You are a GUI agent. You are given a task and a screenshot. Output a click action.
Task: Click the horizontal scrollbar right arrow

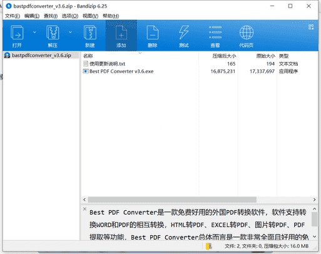click(315, 200)
